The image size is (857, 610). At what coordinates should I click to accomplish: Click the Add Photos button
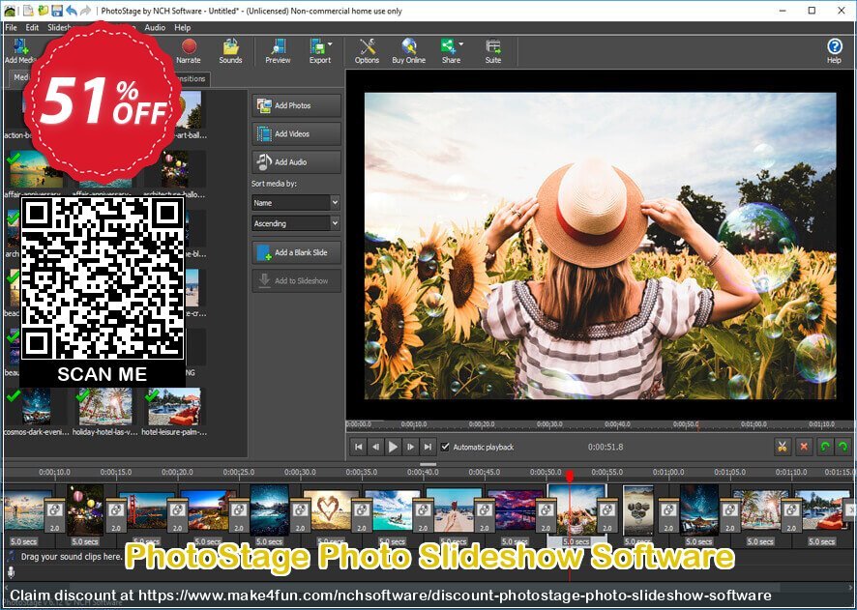(x=297, y=105)
